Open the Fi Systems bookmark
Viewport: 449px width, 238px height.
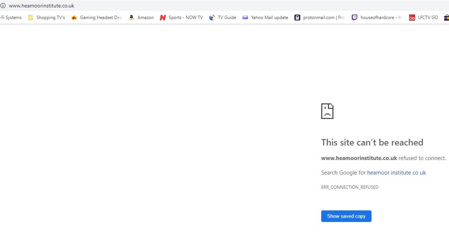click(x=11, y=18)
